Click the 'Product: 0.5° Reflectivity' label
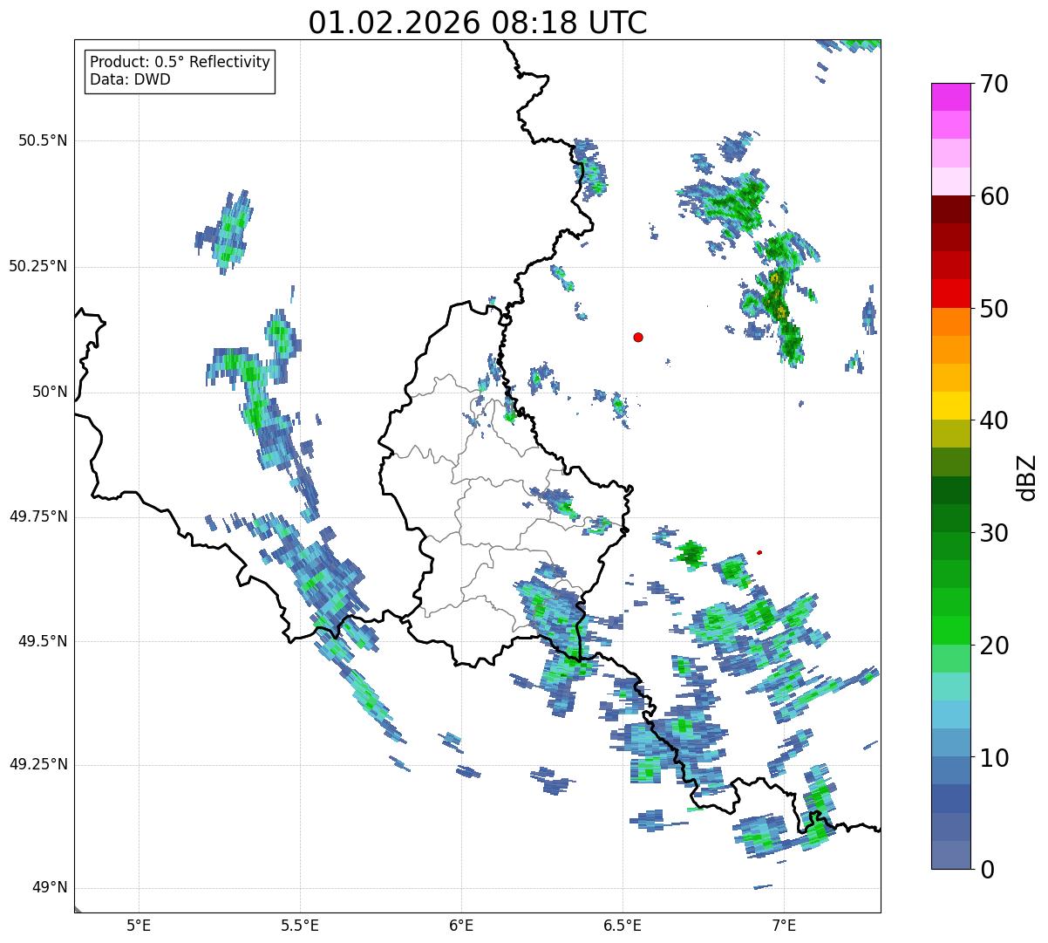1048x943 pixels. coord(180,63)
